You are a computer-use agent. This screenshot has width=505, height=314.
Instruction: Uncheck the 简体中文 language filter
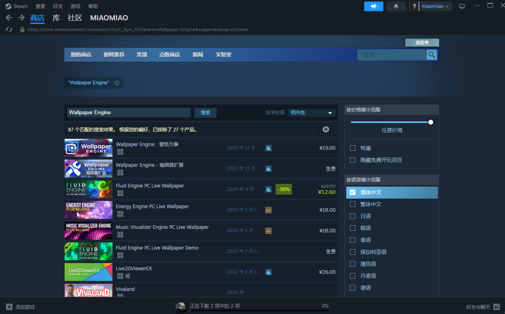353,192
